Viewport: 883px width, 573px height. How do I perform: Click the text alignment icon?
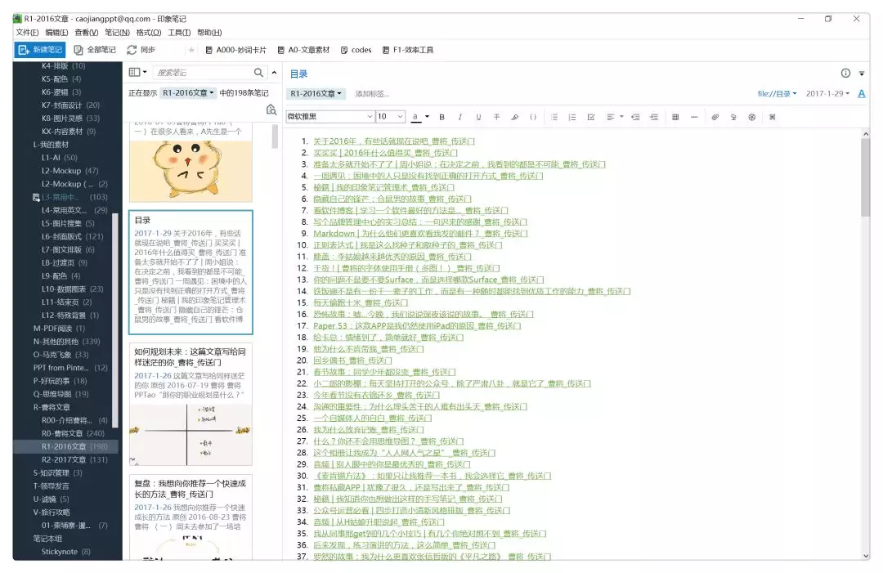tap(611, 117)
